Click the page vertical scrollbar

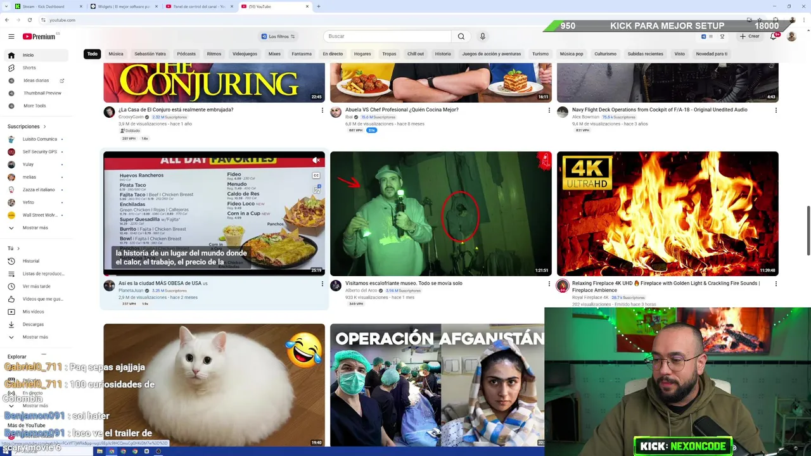808,230
